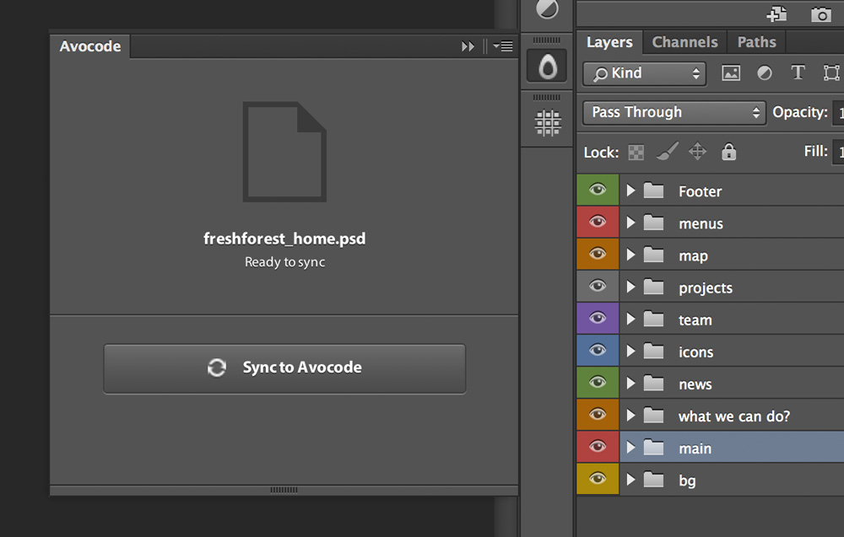This screenshot has height=537, width=844.
Task: Click the bottom resize grip of Avocode panel
Action: [x=284, y=490]
